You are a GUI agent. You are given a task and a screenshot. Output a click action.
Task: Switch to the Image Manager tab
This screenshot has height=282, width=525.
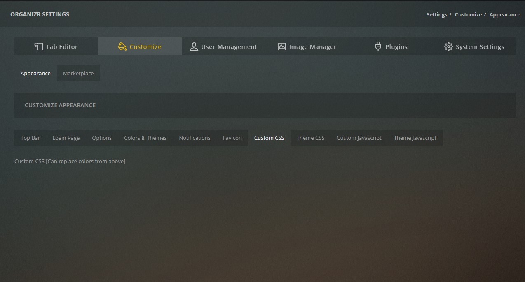(307, 46)
